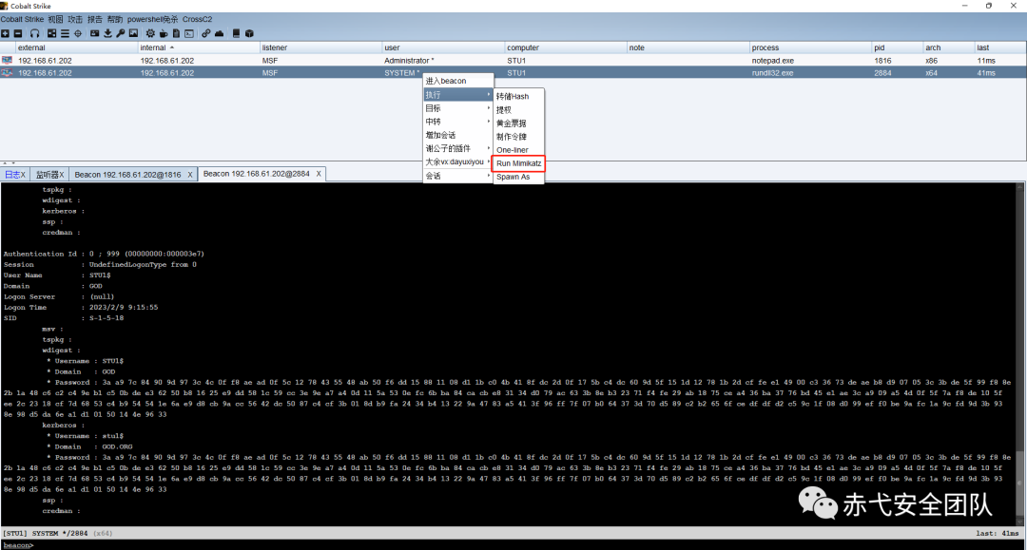Image resolution: width=1027 pixels, height=550 pixels.
Task: Open the powershell免杀 menu
Action: [x=152, y=20]
